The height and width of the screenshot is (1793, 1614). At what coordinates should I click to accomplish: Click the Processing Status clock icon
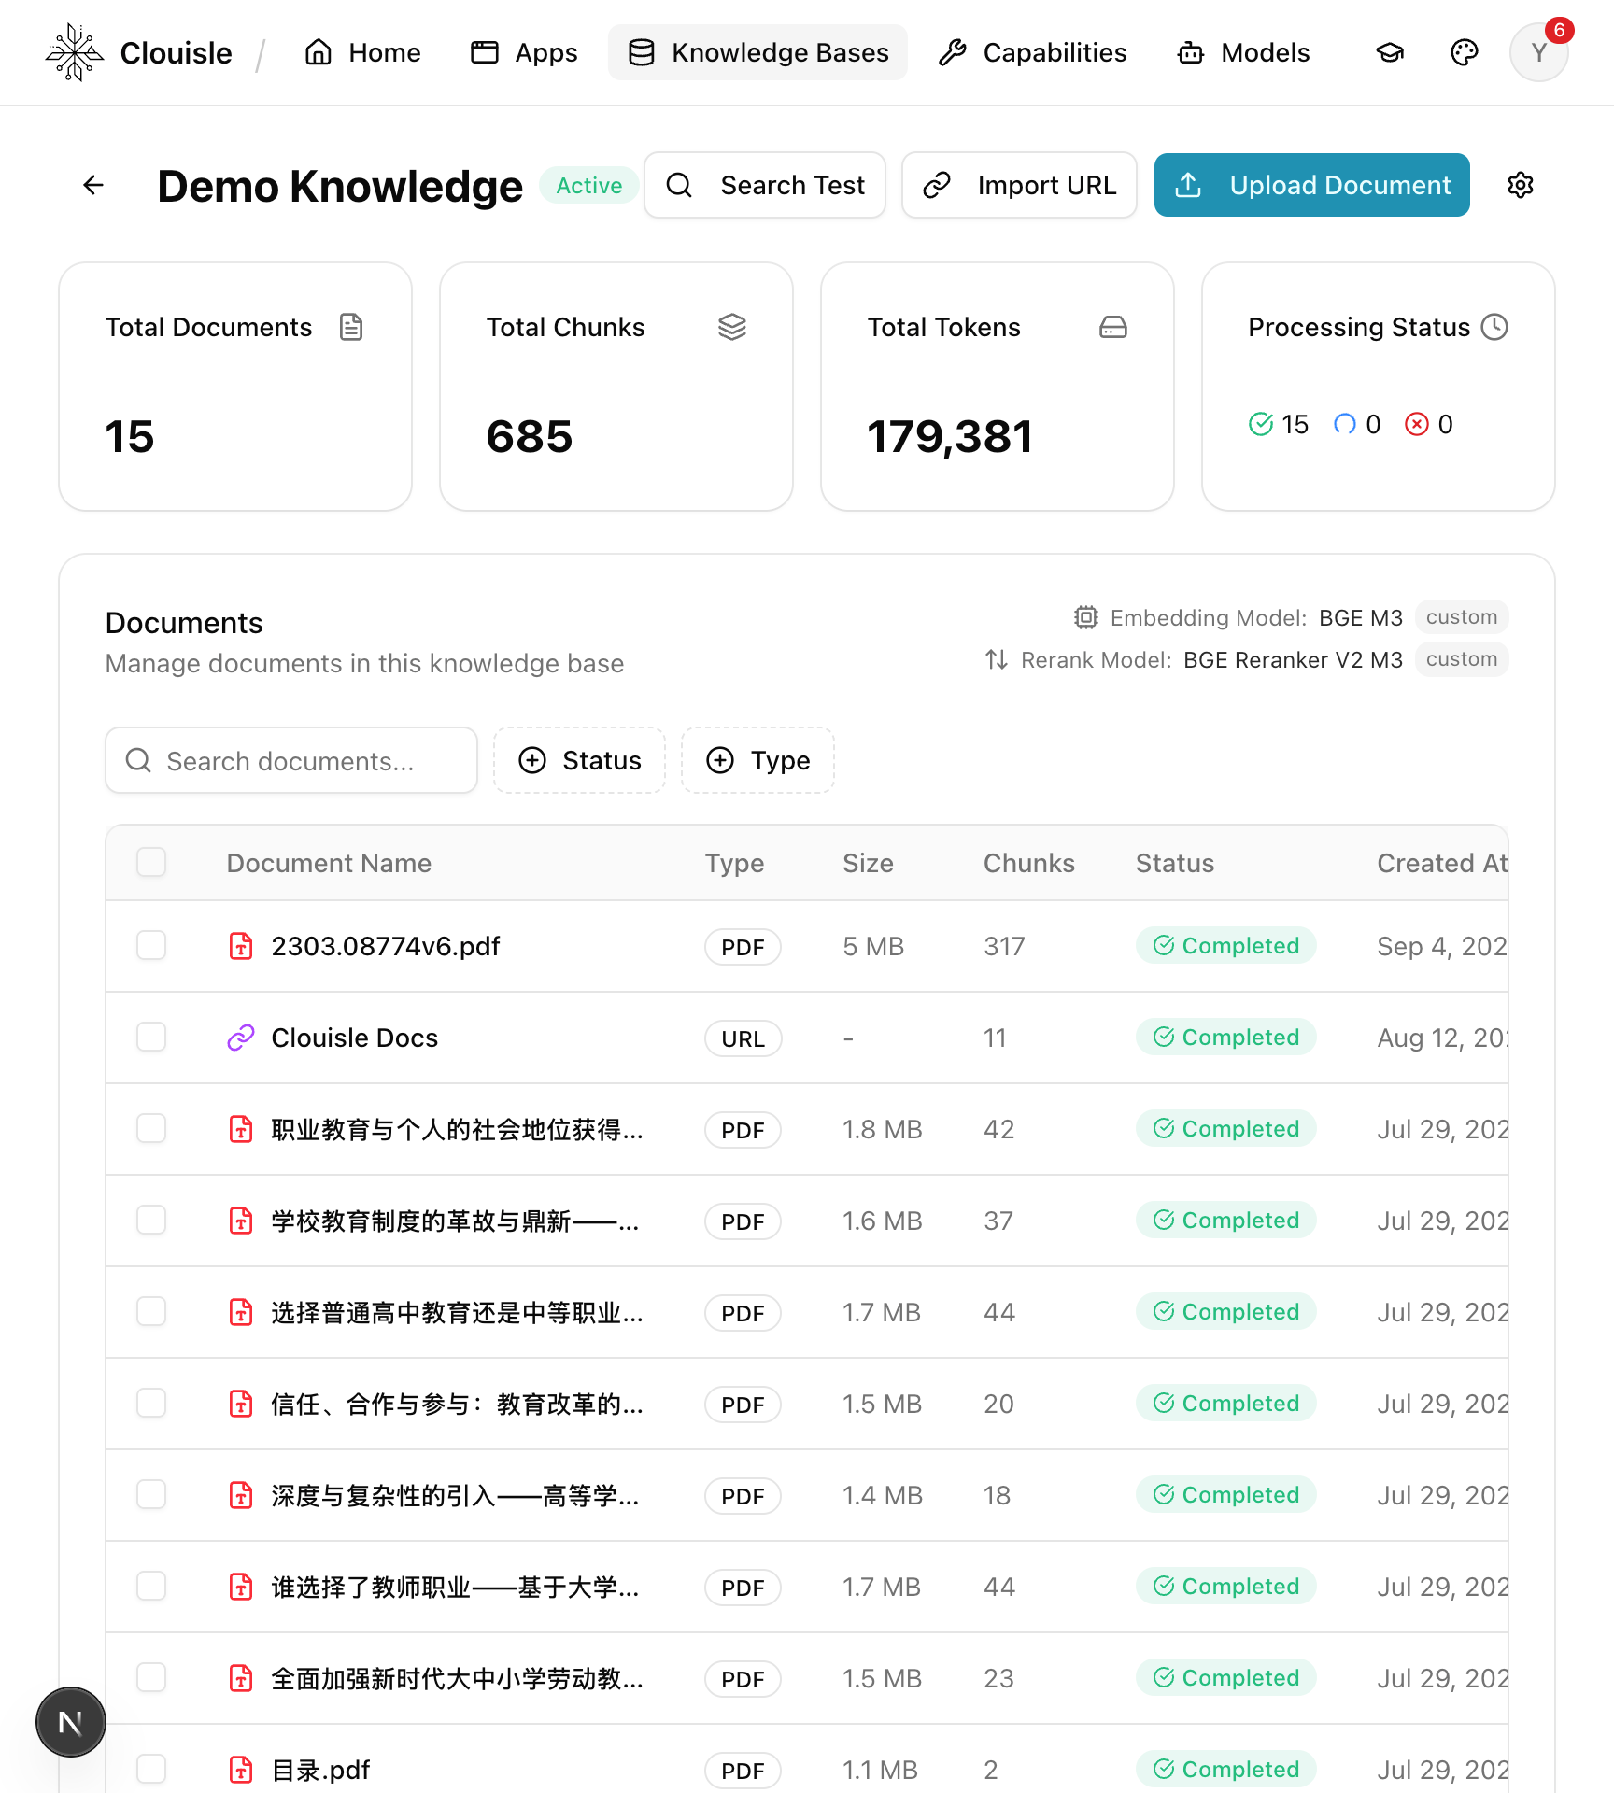[x=1494, y=327]
